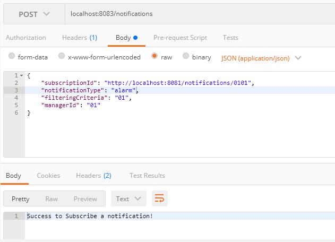Select the binary body radio option
Screen dimensions: 335x242
point(186,56)
